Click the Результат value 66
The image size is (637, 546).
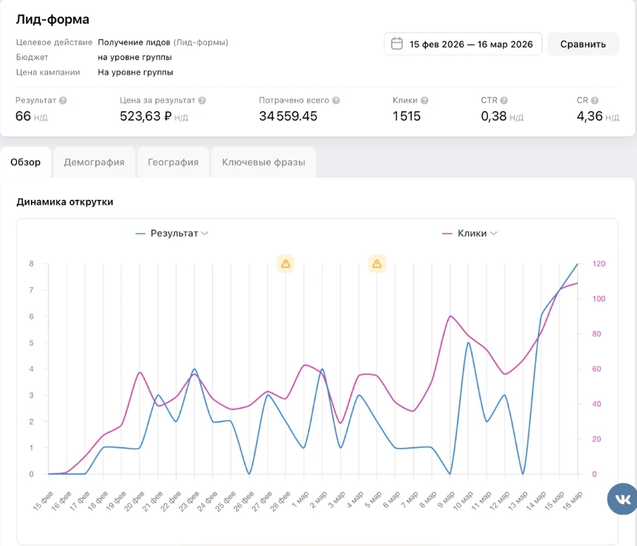pyautogui.click(x=23, y=116)
